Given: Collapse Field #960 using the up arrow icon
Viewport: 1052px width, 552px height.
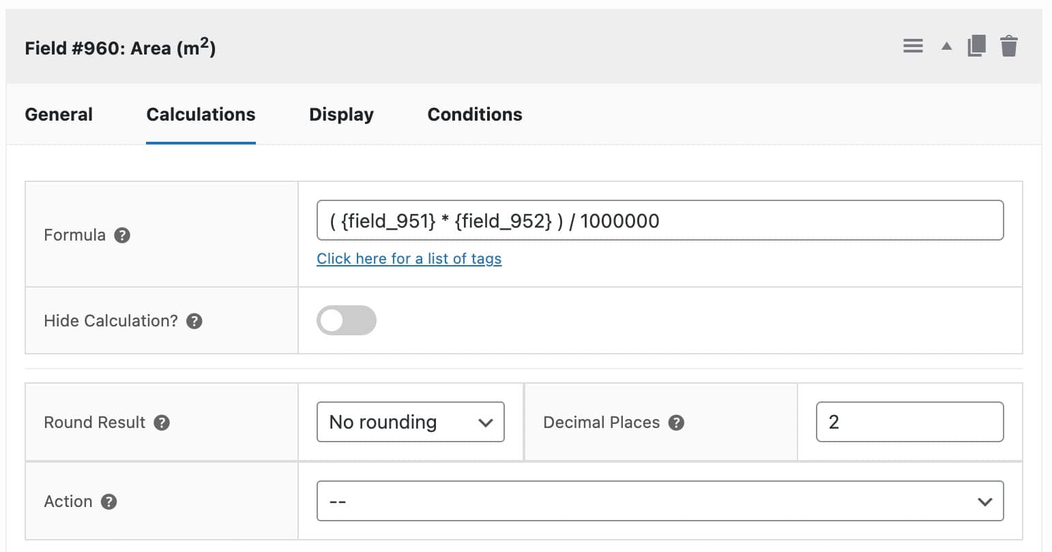Looking at the screenshot, I should pyautogui.click(x=946, y=46).
